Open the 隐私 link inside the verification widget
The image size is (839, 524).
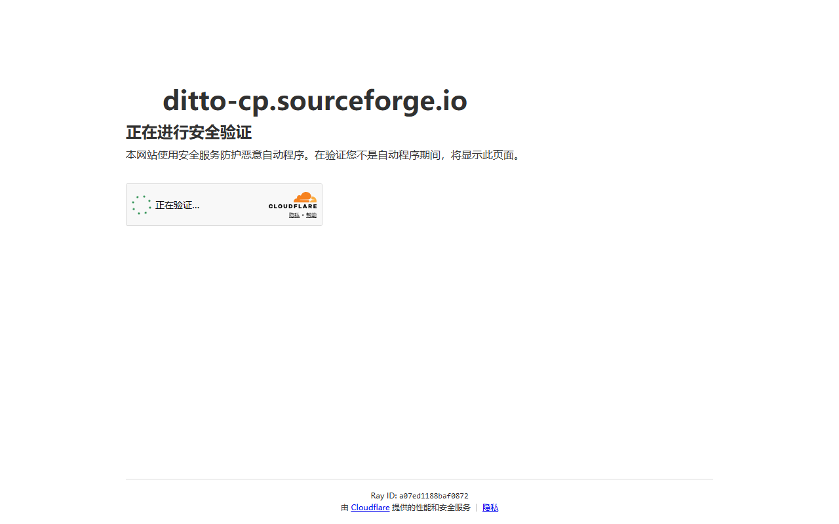point(294,215)
